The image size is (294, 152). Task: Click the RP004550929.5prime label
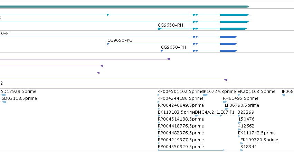[181, 147]
